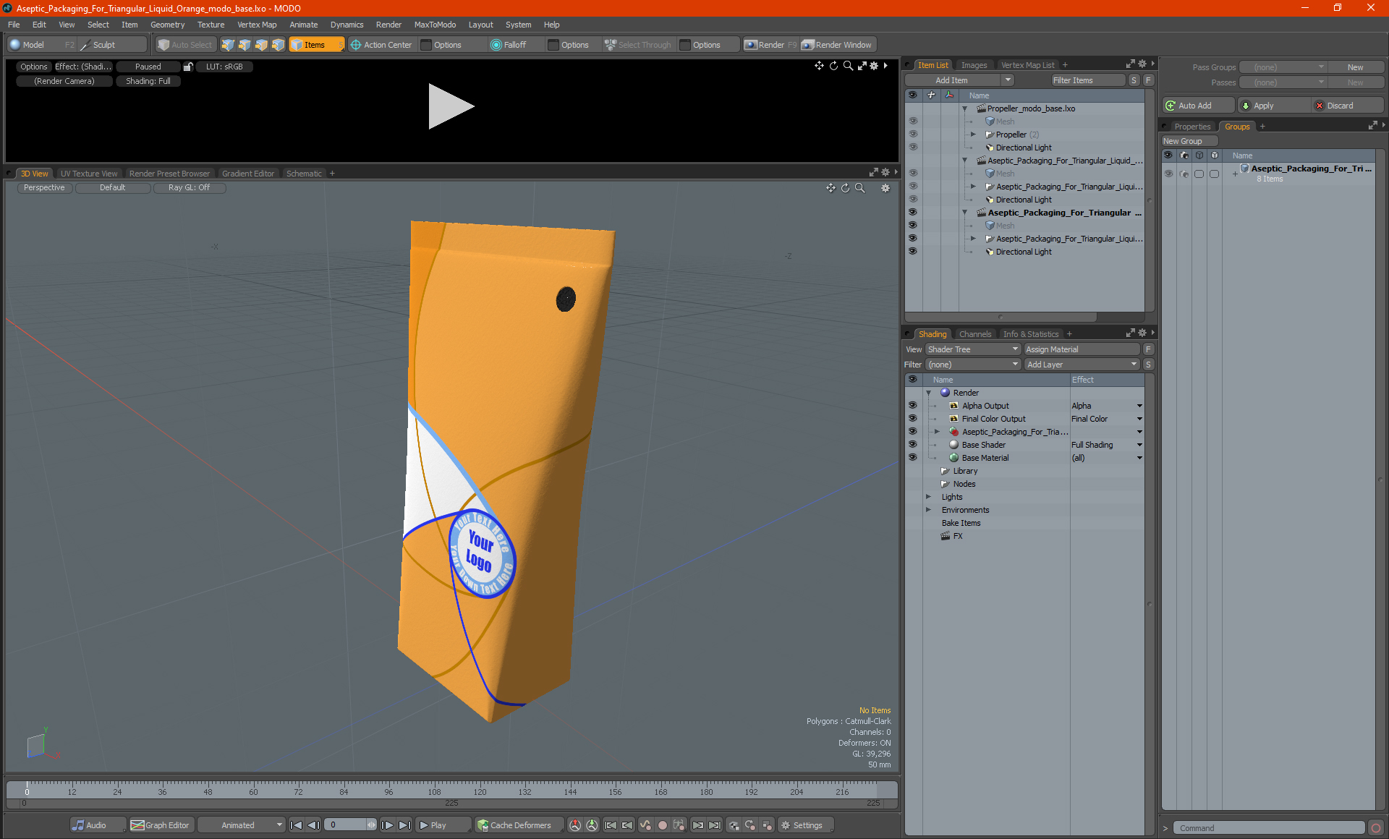
Task: Toggle Falloff Options checkbox
Action: point(554,45)
